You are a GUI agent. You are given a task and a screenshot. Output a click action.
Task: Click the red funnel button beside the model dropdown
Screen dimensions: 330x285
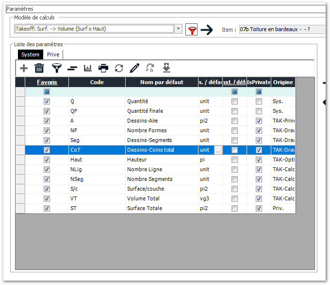[x=193, y=30]
